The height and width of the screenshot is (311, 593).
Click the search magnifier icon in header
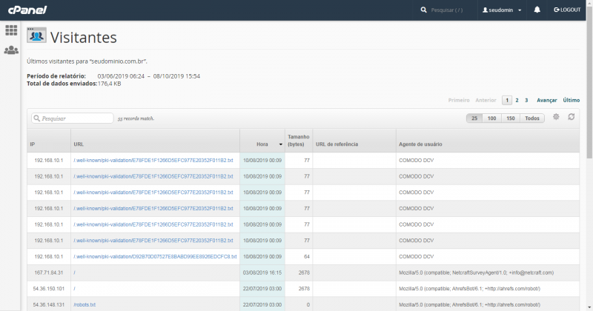tap(423, 10)
